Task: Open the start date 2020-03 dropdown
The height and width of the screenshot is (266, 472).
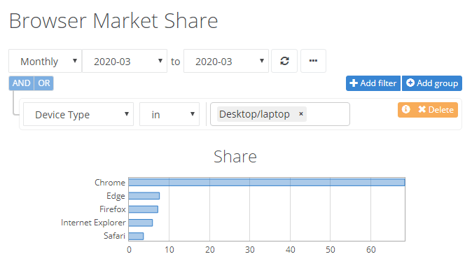Action: point(125,61)
